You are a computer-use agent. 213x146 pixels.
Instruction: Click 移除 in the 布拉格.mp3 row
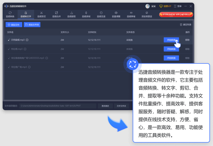(x=187, y=49)
